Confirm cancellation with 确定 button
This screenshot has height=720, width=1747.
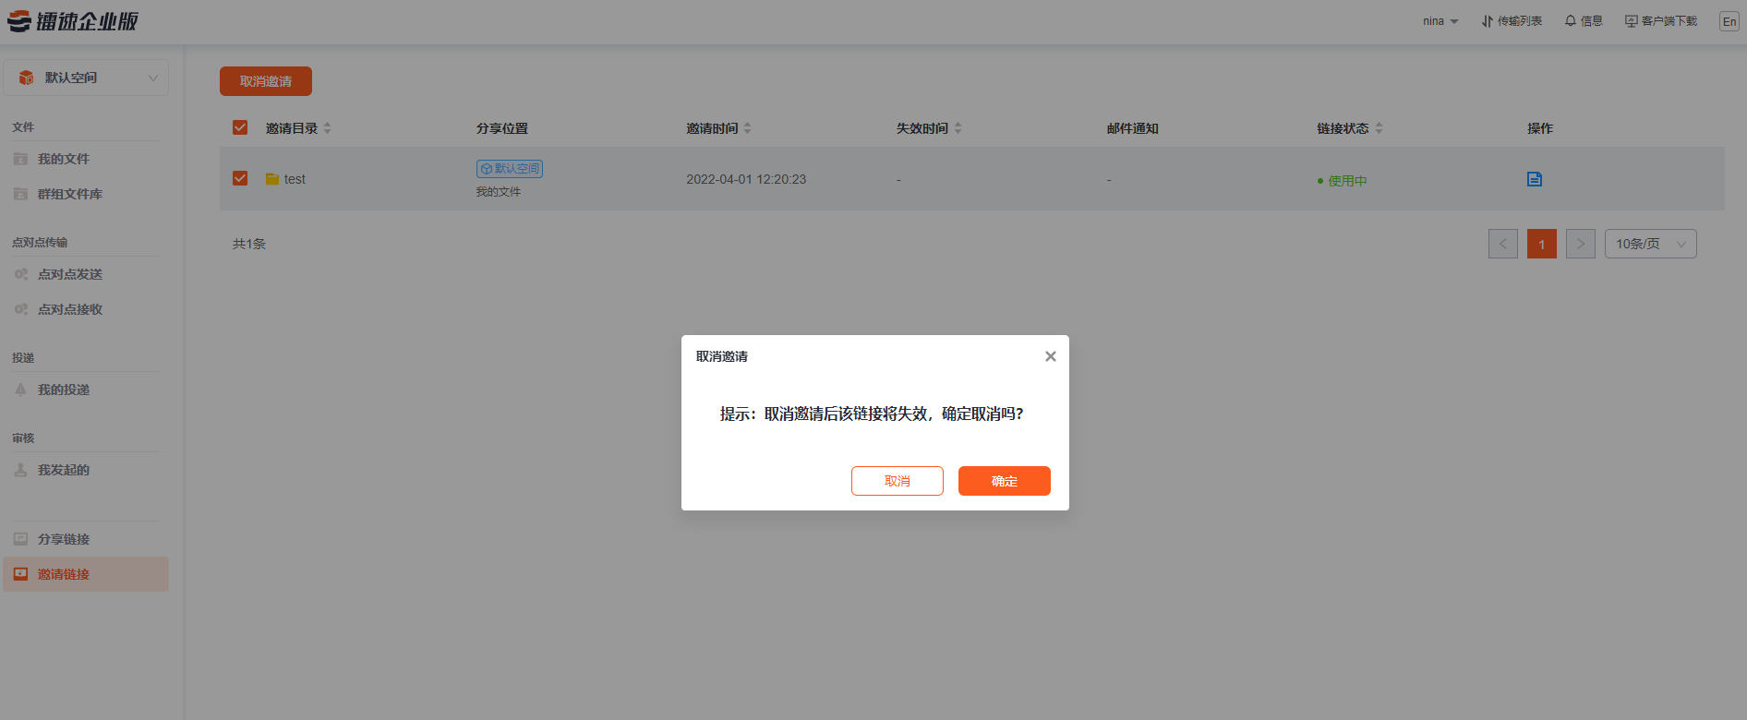pyautogui.click(x=1004, y=481)
